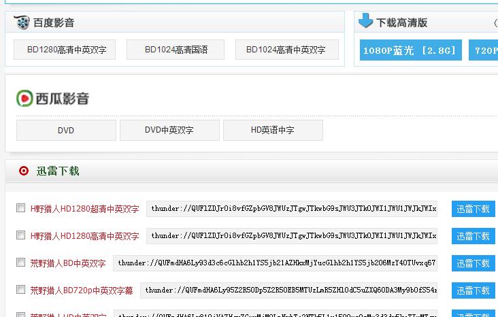
Task: Check the 荒野猎人BD720p中英双字幕 checkbox
Action: click(20, 290)
